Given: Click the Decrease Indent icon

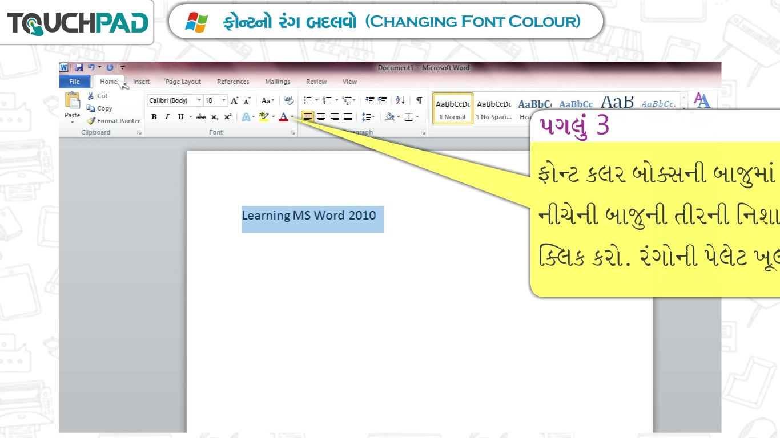Looking at the screenshot, I should 370,100.
